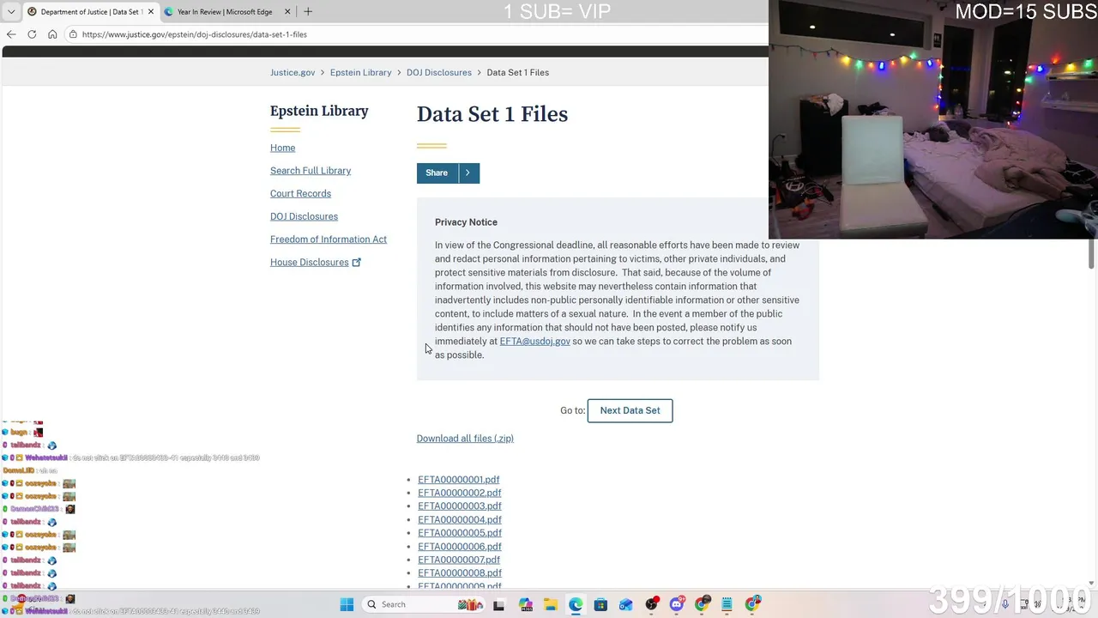The width and height of the screenshot is (1098, 618).
Task: Open EFTA00000006.pdf
Action: (x=459, y=547)
